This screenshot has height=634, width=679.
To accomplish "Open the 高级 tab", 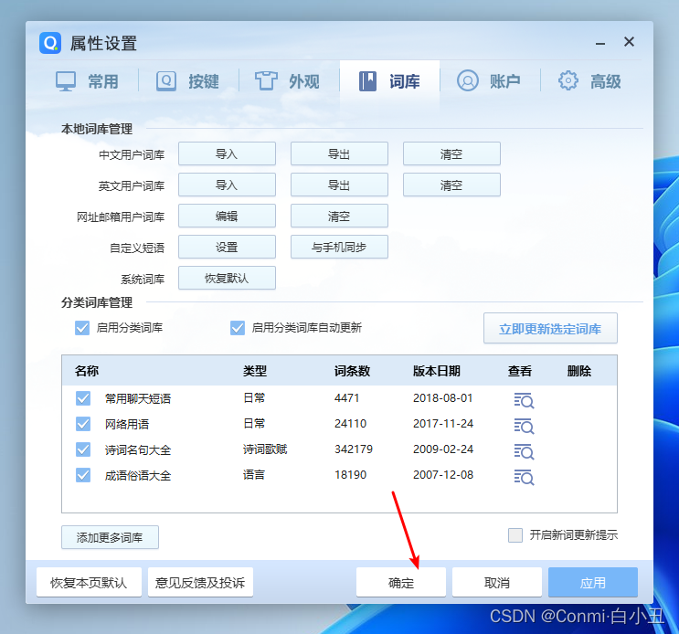I will click(590, 81).
